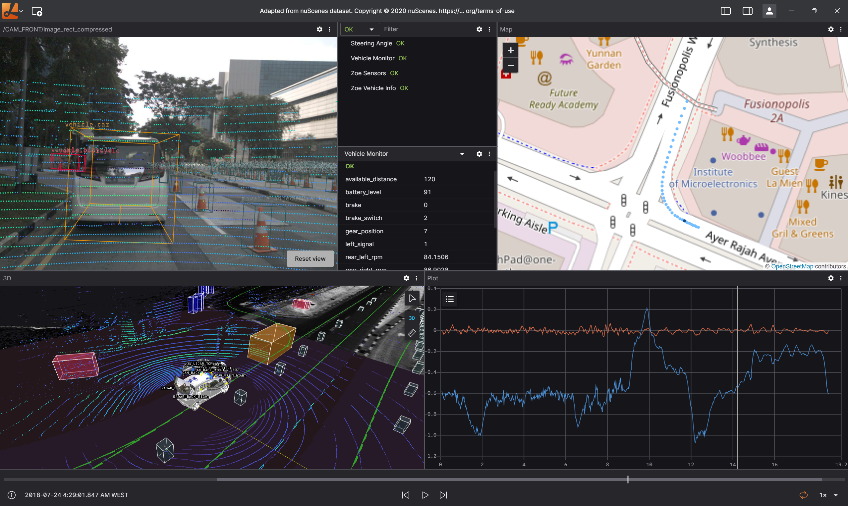848x506 pixels.
Task: Toggle the left sidebar icon
Action: coord(725,11)
